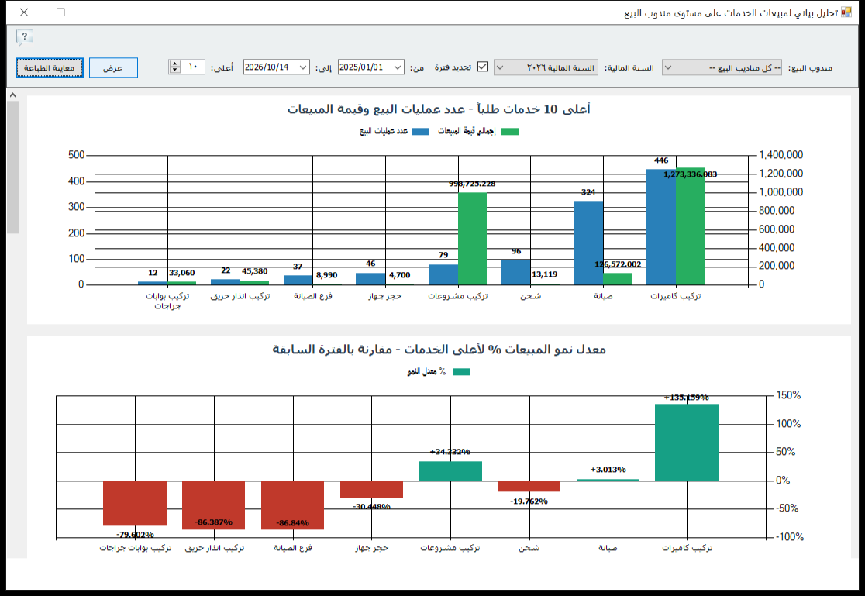The width and height of the screenshot is (865, 596).
Task: Click the data label 33,060
Action: click(182, 273)
